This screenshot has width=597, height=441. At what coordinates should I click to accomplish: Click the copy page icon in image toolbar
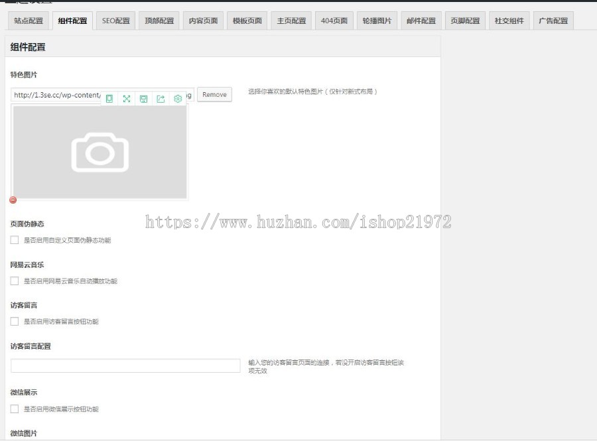109,99
